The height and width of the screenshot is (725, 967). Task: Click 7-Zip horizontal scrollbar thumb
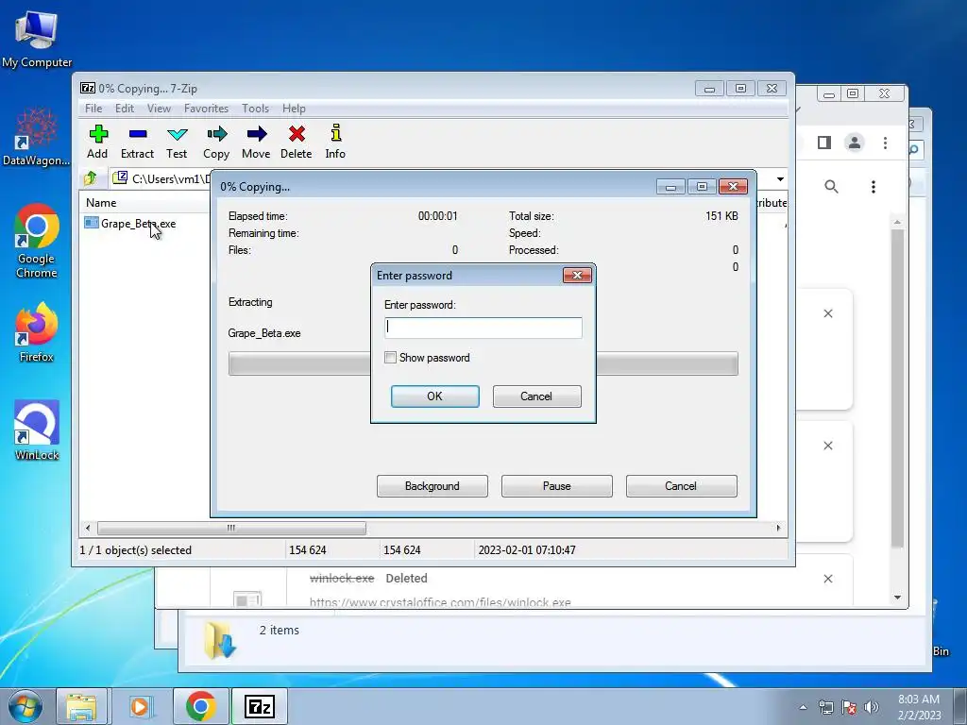tap(231, 528)
